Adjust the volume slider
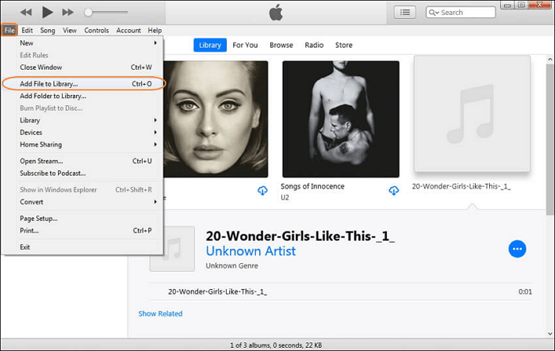The width and height of the screenshot is (555, 351). [107, 13]
